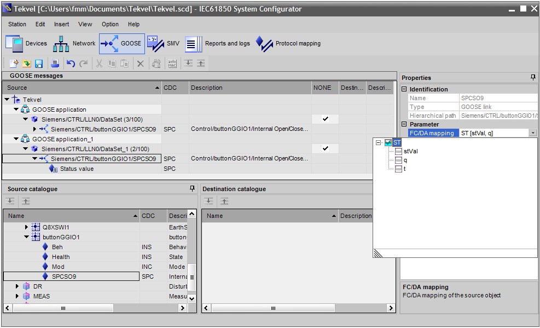
Task: Open the Devices editor
Action: 26,44
